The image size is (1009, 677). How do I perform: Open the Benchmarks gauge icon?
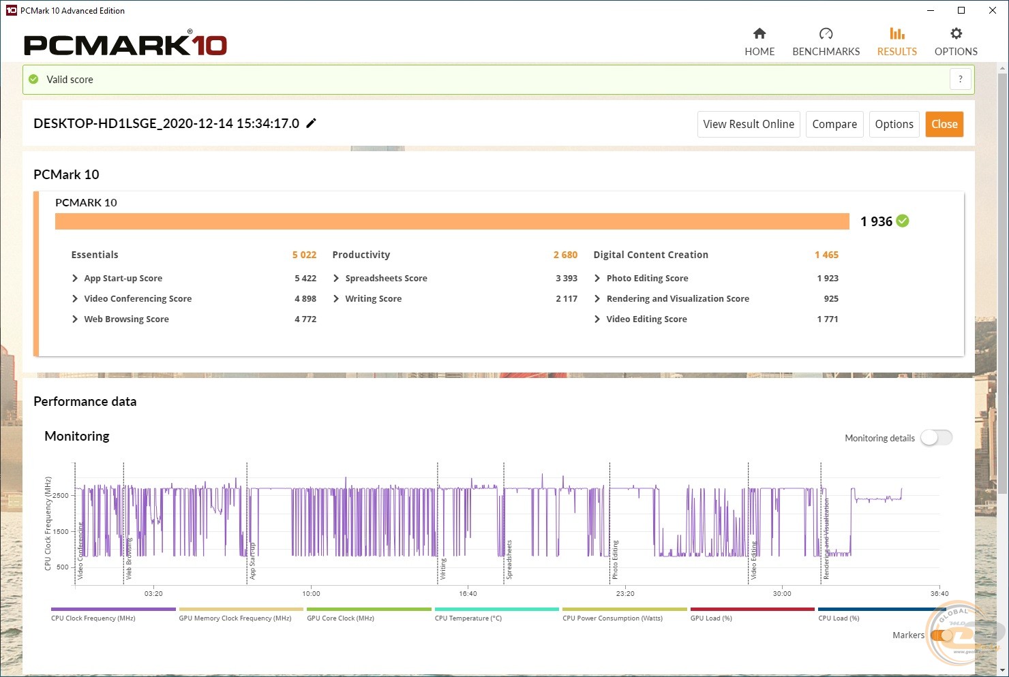826,34
